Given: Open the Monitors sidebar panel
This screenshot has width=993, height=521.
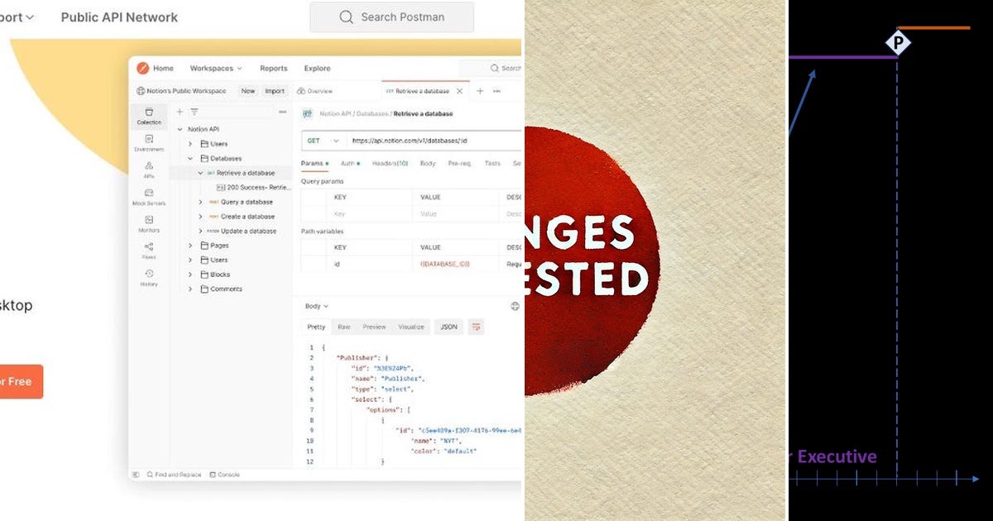Looking at the screenshot, I should click(150, 218).
